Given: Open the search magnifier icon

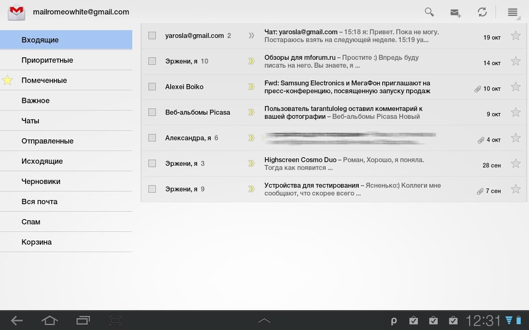Looking at the screenshot, I should [x=429, y=12].
